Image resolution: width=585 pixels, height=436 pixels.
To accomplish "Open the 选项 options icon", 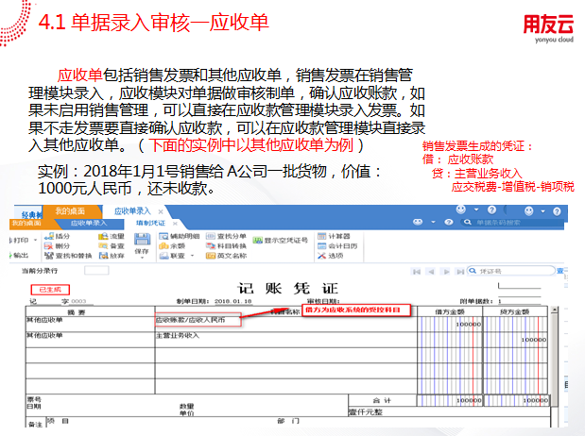I will 321,256.
